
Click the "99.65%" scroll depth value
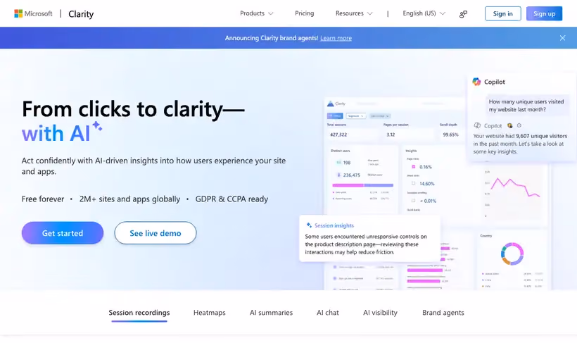tap(451, 135)
